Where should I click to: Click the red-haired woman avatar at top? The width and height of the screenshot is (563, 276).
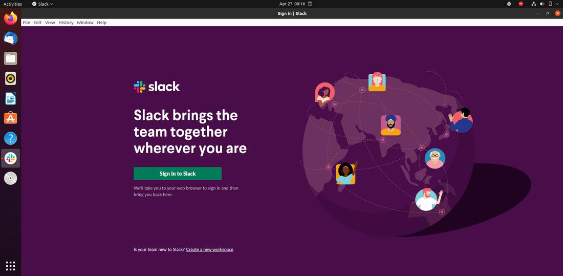(377, 82)
